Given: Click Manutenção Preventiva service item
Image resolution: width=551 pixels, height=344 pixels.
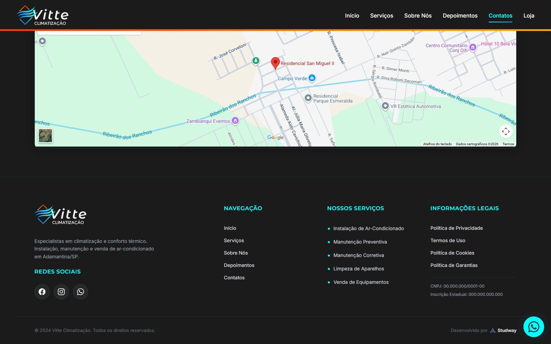Looking at the screenshot, I should [360, 242].
